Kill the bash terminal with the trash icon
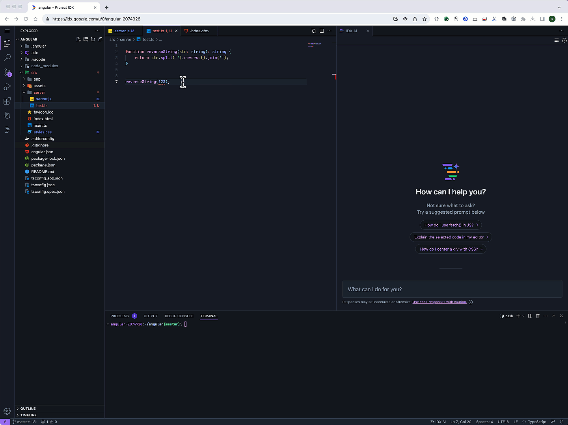568x425 pixels. click(x=538, y=316)
